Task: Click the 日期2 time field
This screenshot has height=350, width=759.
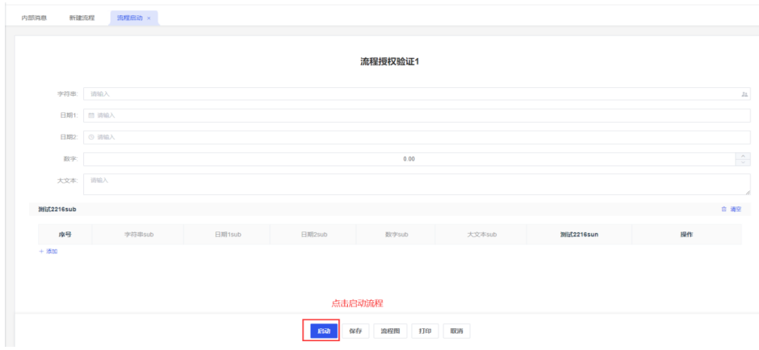Action: click(x=417, y=137)
